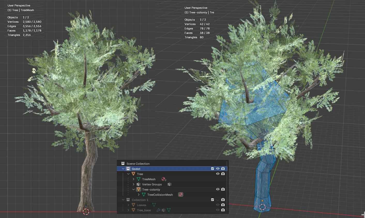Uncheck the Godot collection exclude checkbox
Viewport: 365px width, 218px height.
pyautogui.click(x=212, y=169)
